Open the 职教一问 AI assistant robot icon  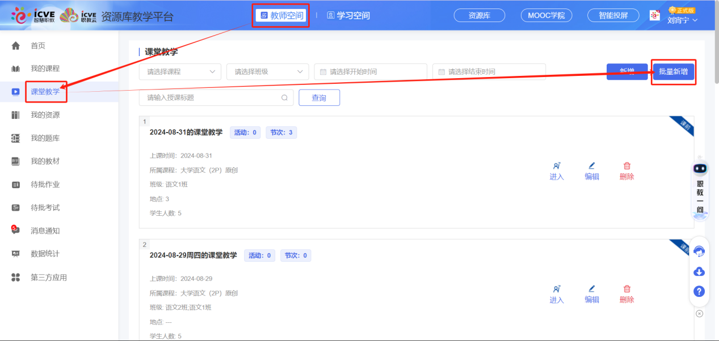coord(699,168)
